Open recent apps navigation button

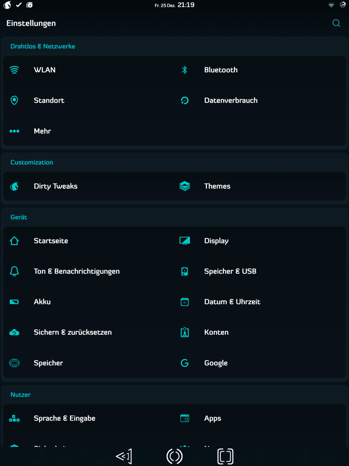click(x=225, y=456)
